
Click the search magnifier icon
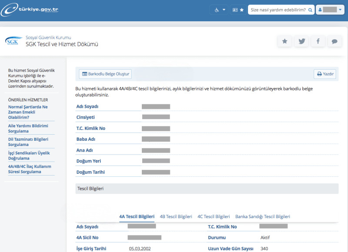[x=310, y=10]
